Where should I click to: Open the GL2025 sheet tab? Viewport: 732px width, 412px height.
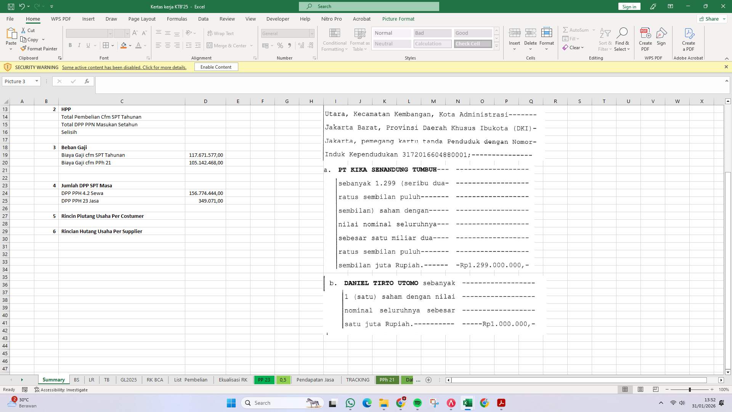[128, 380]
